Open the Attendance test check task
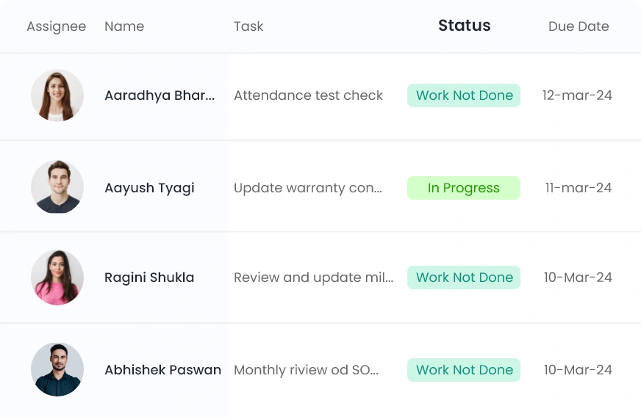This screenshot has width=641, height=417. click(308, 95)
